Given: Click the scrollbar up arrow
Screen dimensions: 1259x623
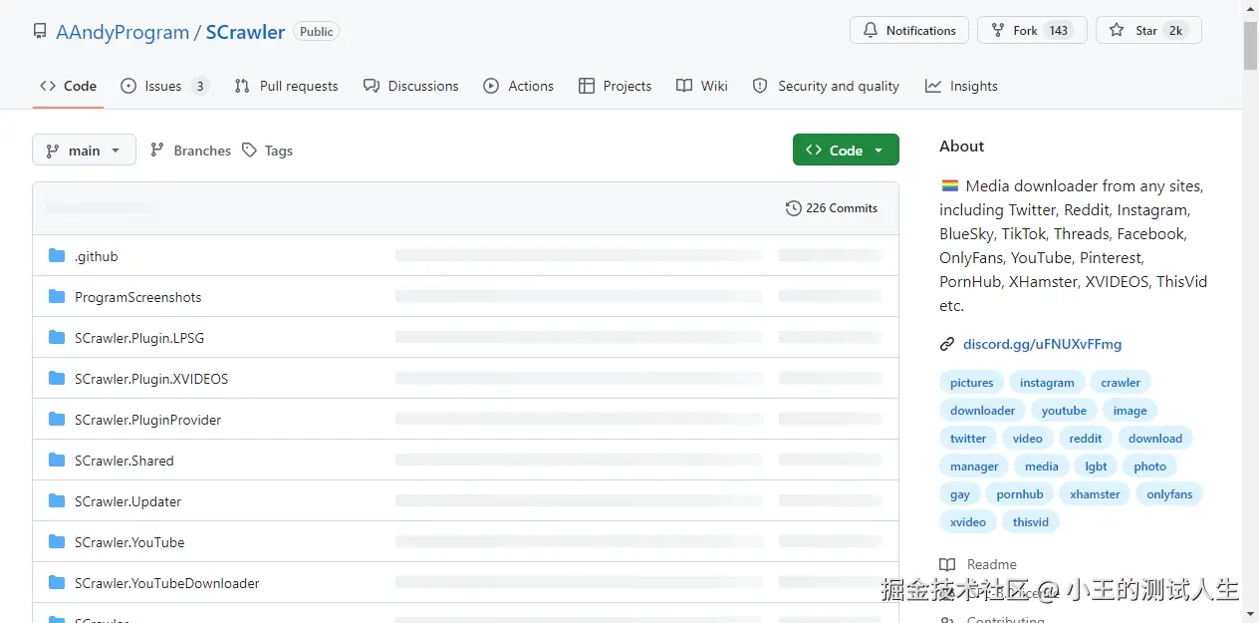Looking at the screenshot, I should click(x=1250, y=8).
